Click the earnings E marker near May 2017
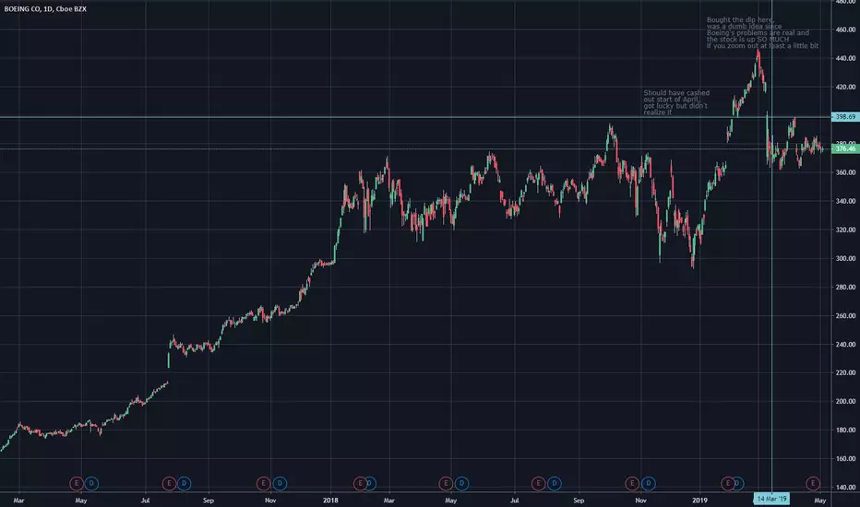This screenshot has height=507, width=860. 77,483
